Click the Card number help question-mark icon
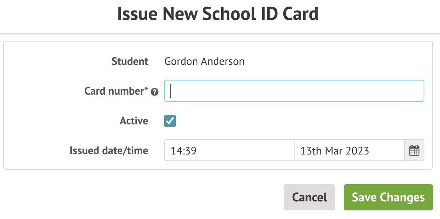Image resolution: width=440 pixels, height=219 pixels. point(155,92)
